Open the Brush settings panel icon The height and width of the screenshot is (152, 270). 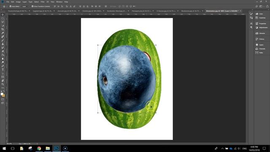(x=251, y=14)
